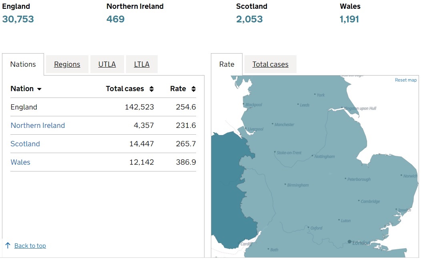This screenshot has height=259, width=421.
Task: Reset the map view
Action: click(x=406, y=80)
